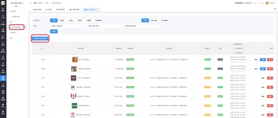Click the blue 筛选 button
This screenshot has width=278, height=118.
(x=54, y=31)
